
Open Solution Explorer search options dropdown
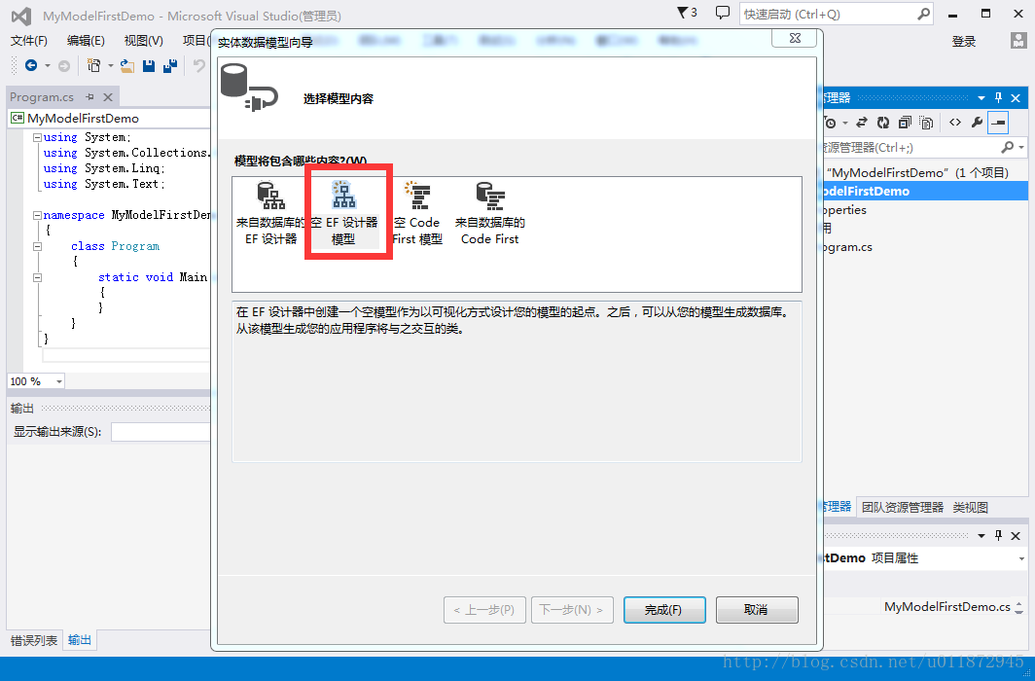1021,147
